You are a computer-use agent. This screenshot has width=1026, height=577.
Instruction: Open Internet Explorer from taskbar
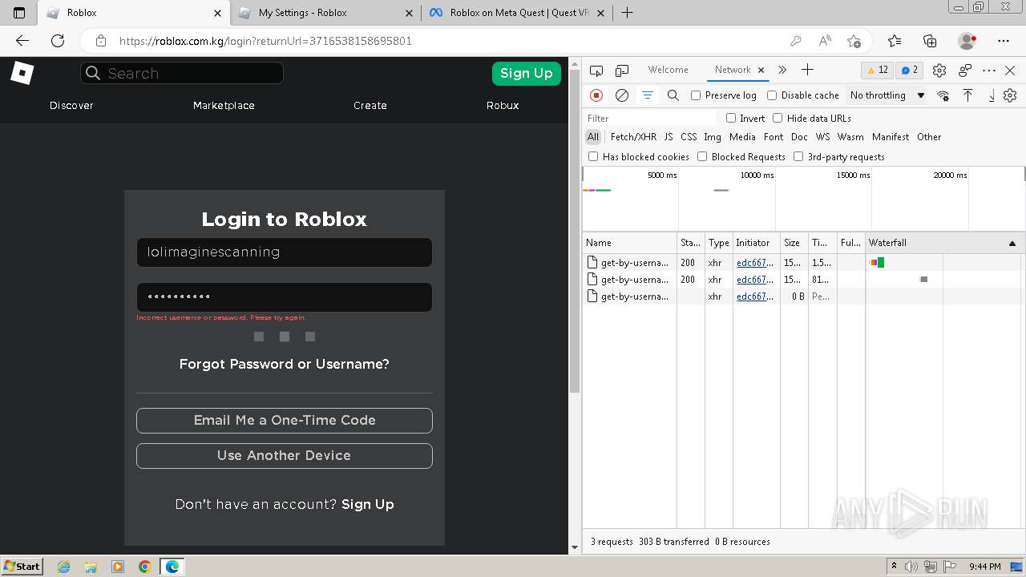pos(63,567)
